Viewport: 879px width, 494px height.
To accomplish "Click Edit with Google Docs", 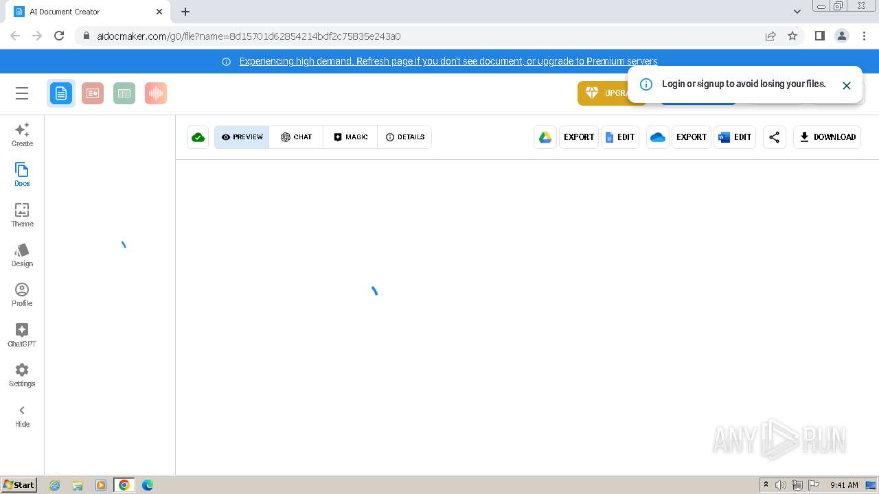I will (x=620, y=137).
